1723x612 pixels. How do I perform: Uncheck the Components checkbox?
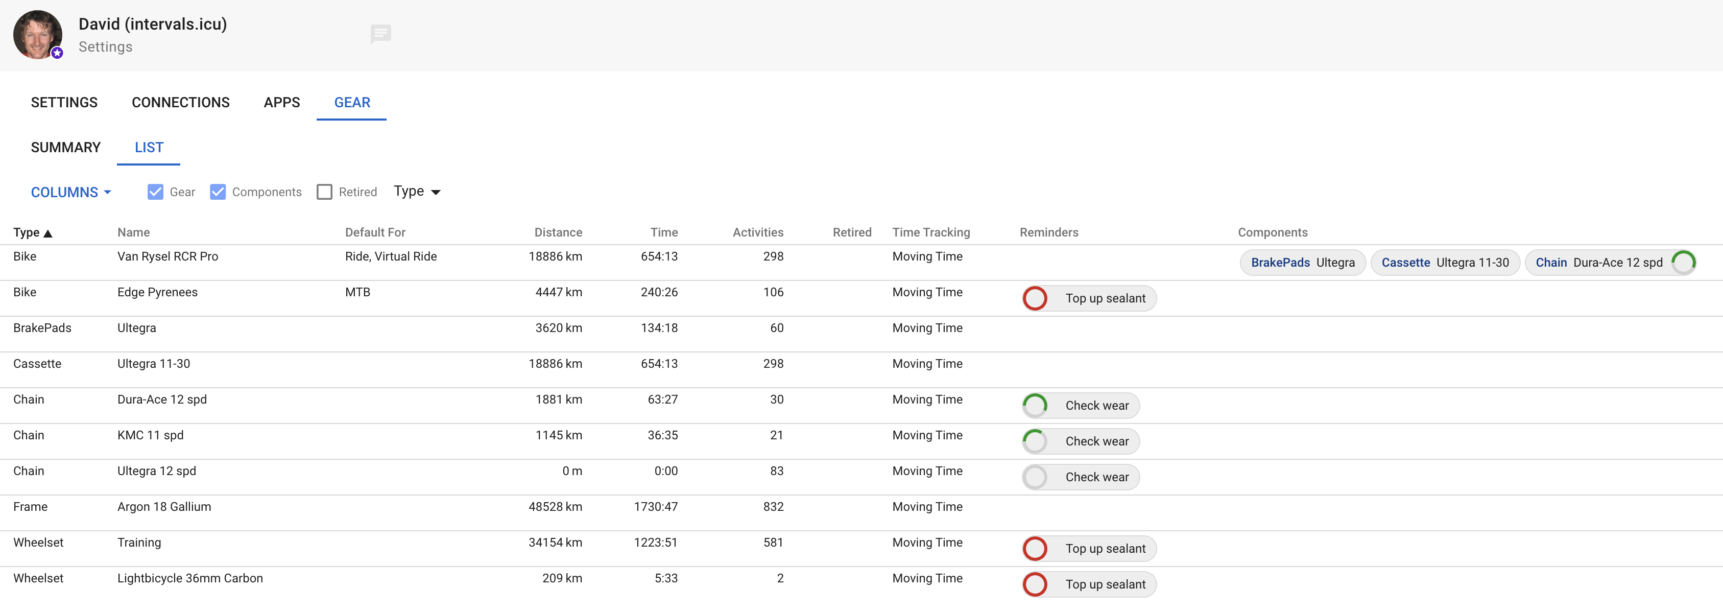[x=218, y=192]
